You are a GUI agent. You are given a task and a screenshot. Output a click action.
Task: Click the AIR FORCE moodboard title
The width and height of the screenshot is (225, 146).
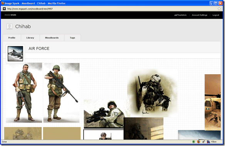click(39, 48)
